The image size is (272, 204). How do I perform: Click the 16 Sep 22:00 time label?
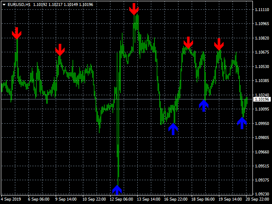coord(176,199)
